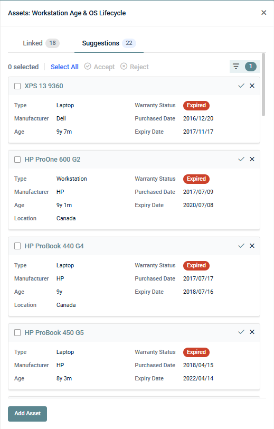
Task: Switch to the Linked tab
Action: pos(41,43)
